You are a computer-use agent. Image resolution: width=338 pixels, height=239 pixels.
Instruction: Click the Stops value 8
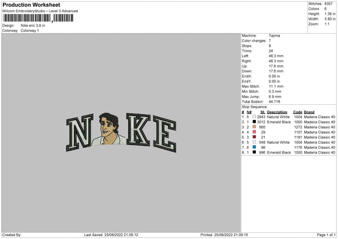click(270, 46)
